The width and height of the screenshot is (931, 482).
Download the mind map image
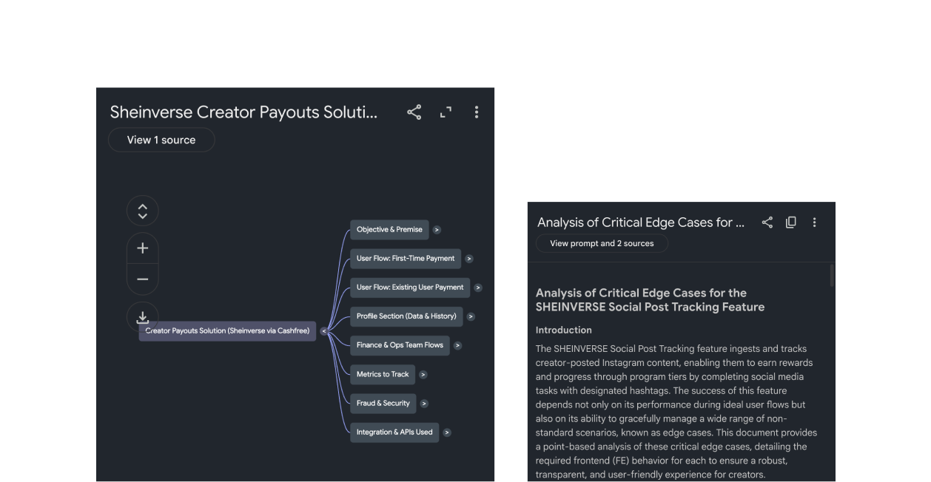(x=143, y=318)
